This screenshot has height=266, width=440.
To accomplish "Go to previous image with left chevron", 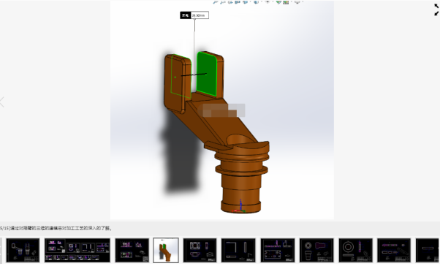I will click(2, 102).
